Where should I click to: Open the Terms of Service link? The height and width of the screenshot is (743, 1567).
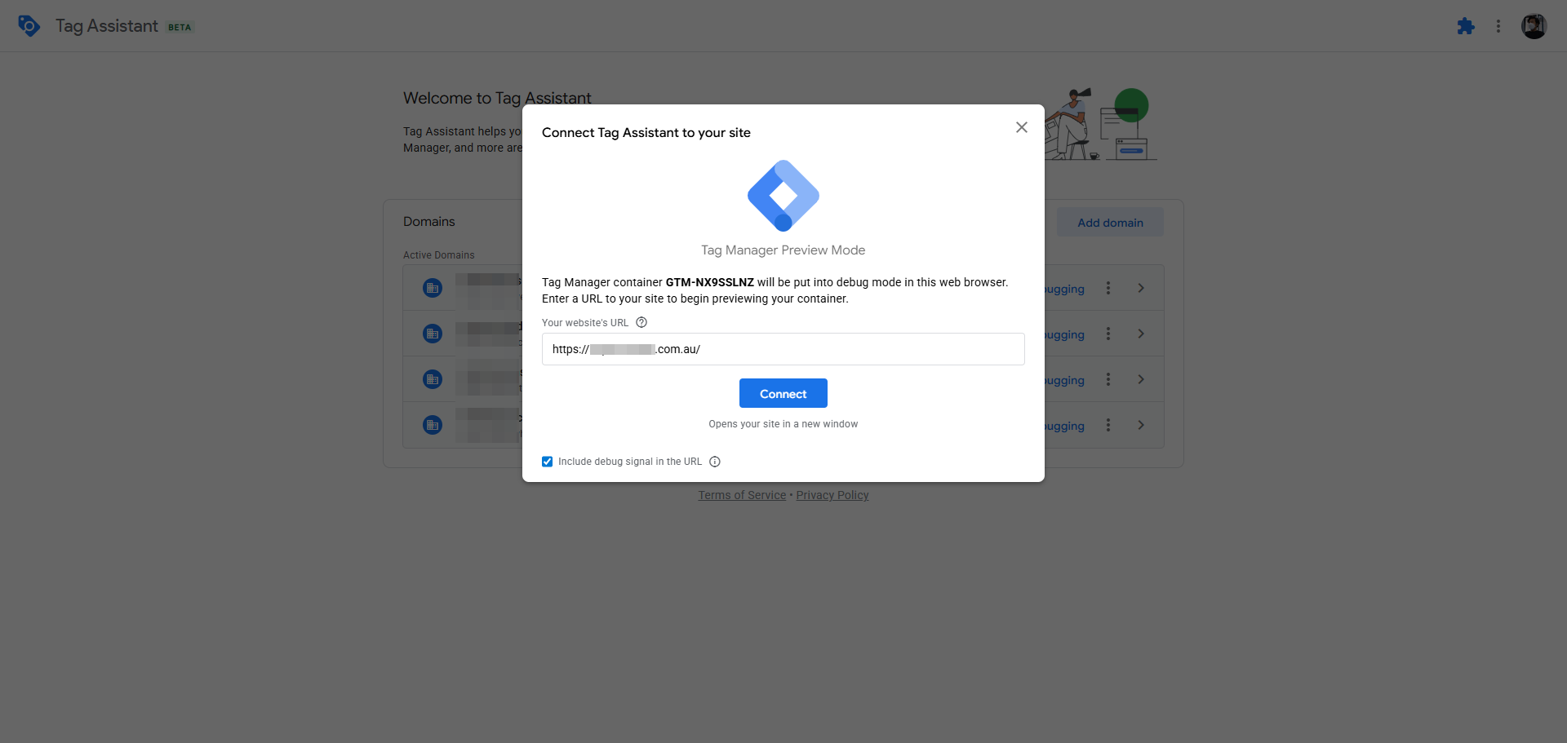pyautogui.click(x=742, y=495)
